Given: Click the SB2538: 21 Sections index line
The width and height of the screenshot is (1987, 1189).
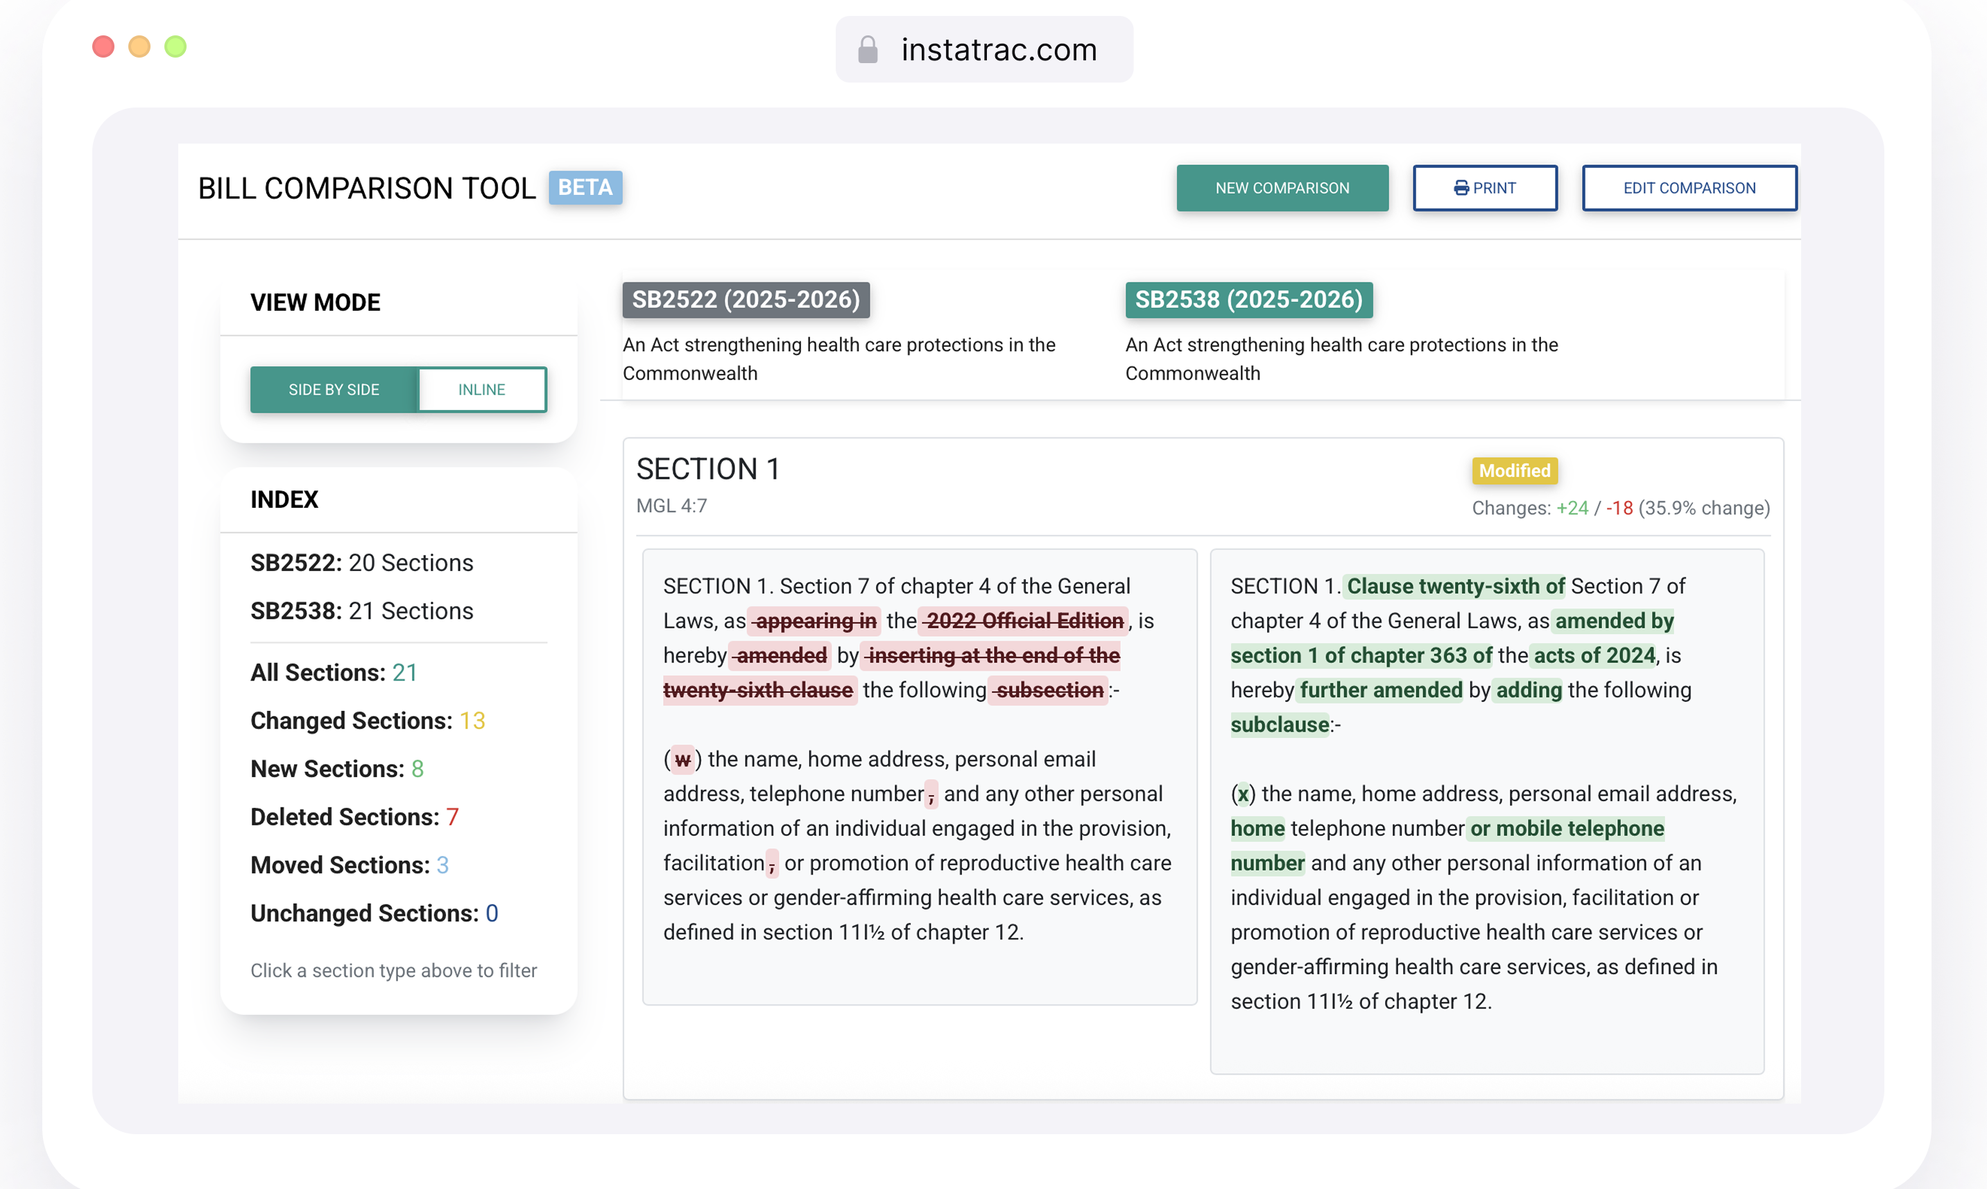Looking at the screenshot, I should 362,610.
